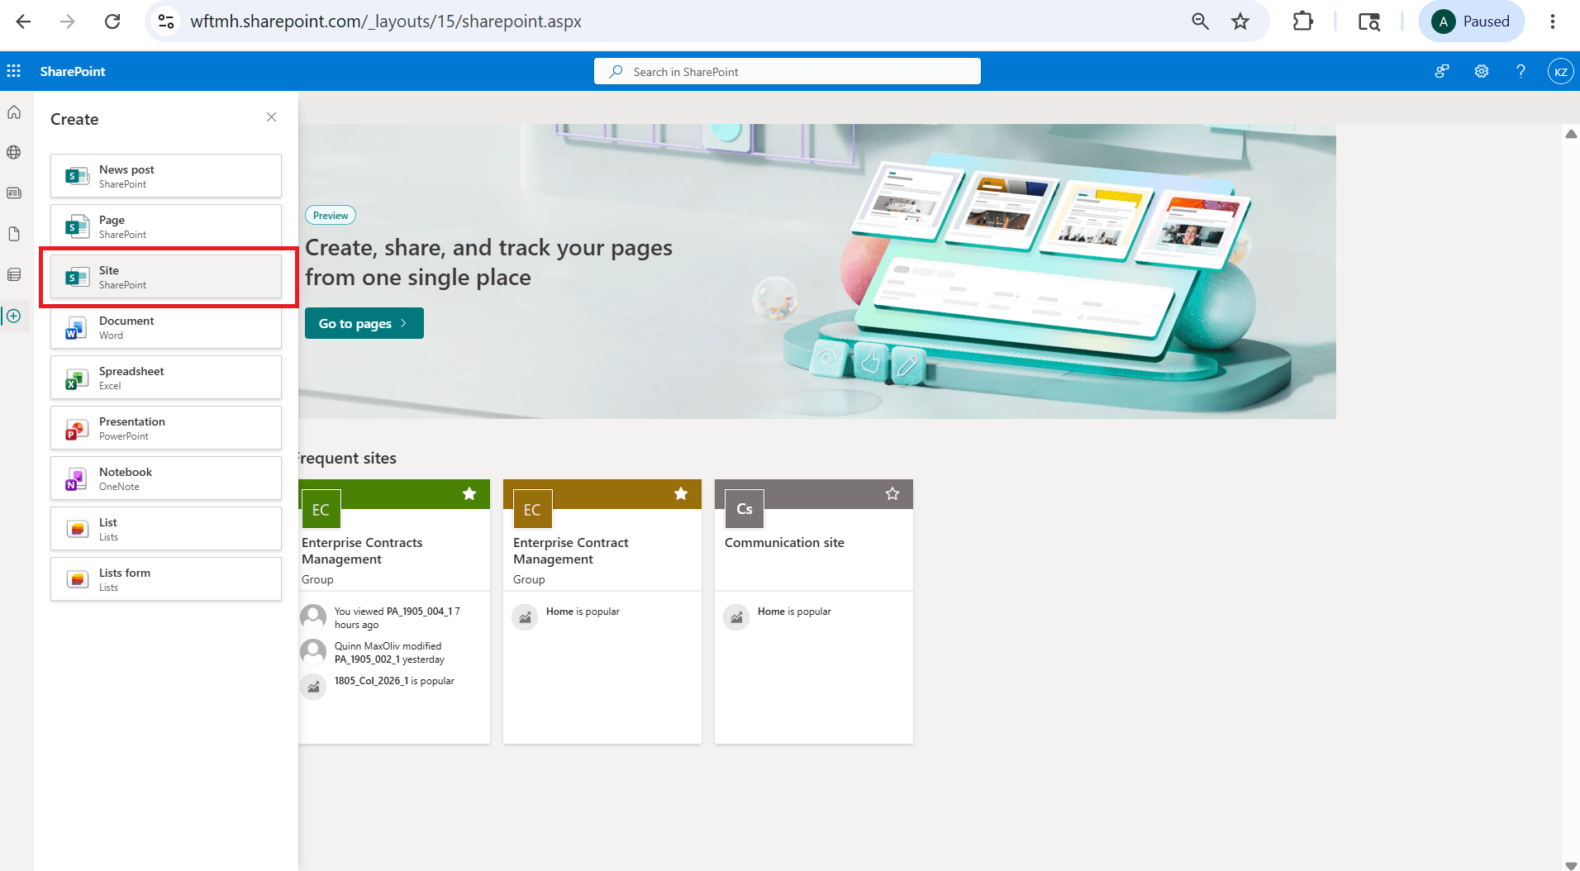The height and width of the screenshot is (871, 1580).
Task: Open 'You viewed PA_1905_004_1' activity
Action: (x=397, y=617)
